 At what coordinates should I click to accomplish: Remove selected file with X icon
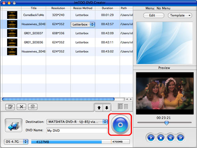[x=21, y=107]
